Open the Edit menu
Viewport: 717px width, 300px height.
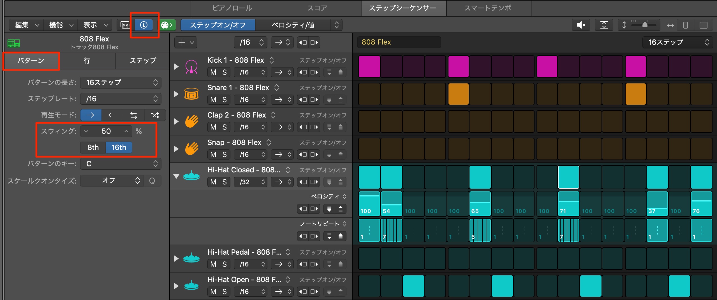click(x=26, y=25)
